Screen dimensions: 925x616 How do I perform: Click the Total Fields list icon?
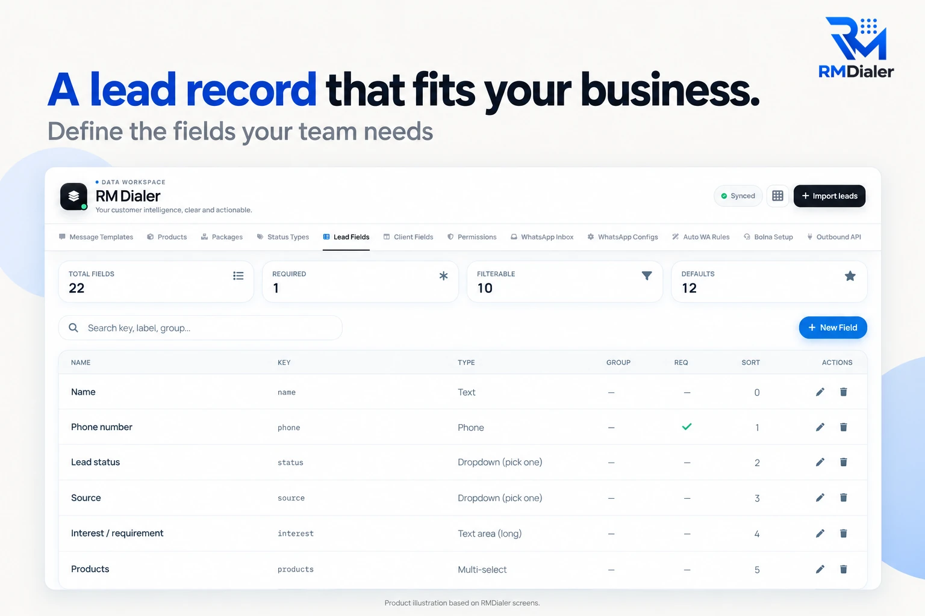(238, 276)
